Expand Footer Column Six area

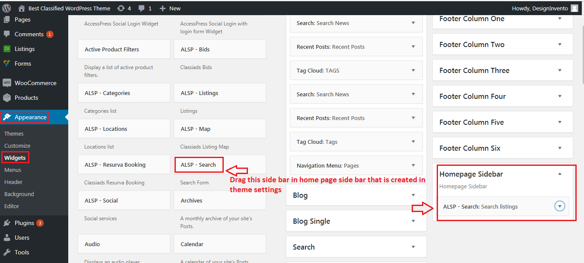tap(560, 148)
